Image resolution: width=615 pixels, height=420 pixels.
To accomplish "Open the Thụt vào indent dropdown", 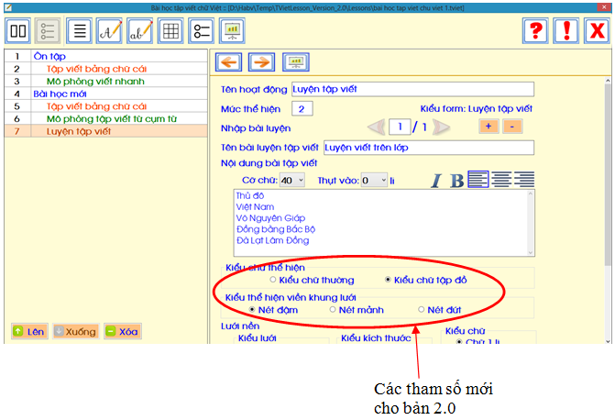I will [x=374, y=181].
